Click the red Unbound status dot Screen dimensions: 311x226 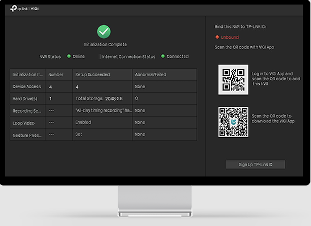click(x=217, y=37)
